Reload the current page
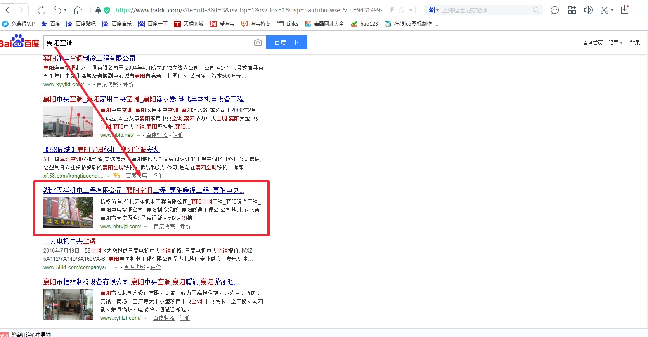 tap(41, 10)
